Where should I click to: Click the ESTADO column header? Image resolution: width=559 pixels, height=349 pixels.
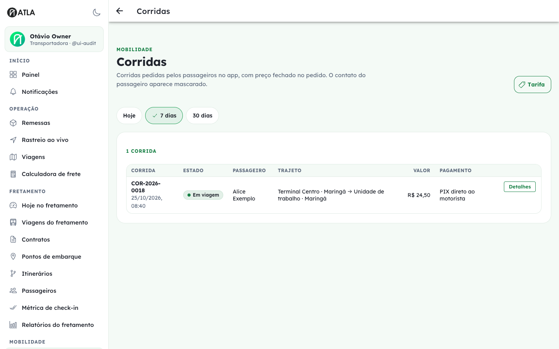(193, 171)
